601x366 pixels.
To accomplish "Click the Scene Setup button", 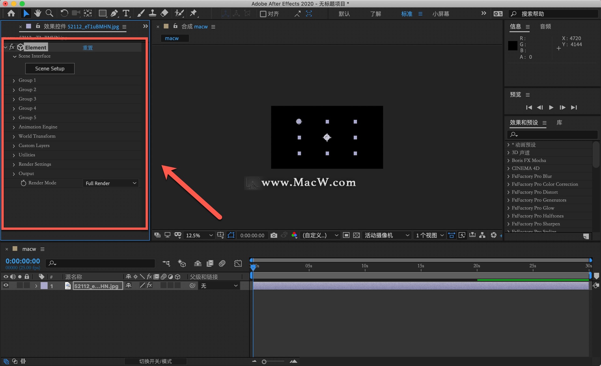I will click(x=50, y=69).
